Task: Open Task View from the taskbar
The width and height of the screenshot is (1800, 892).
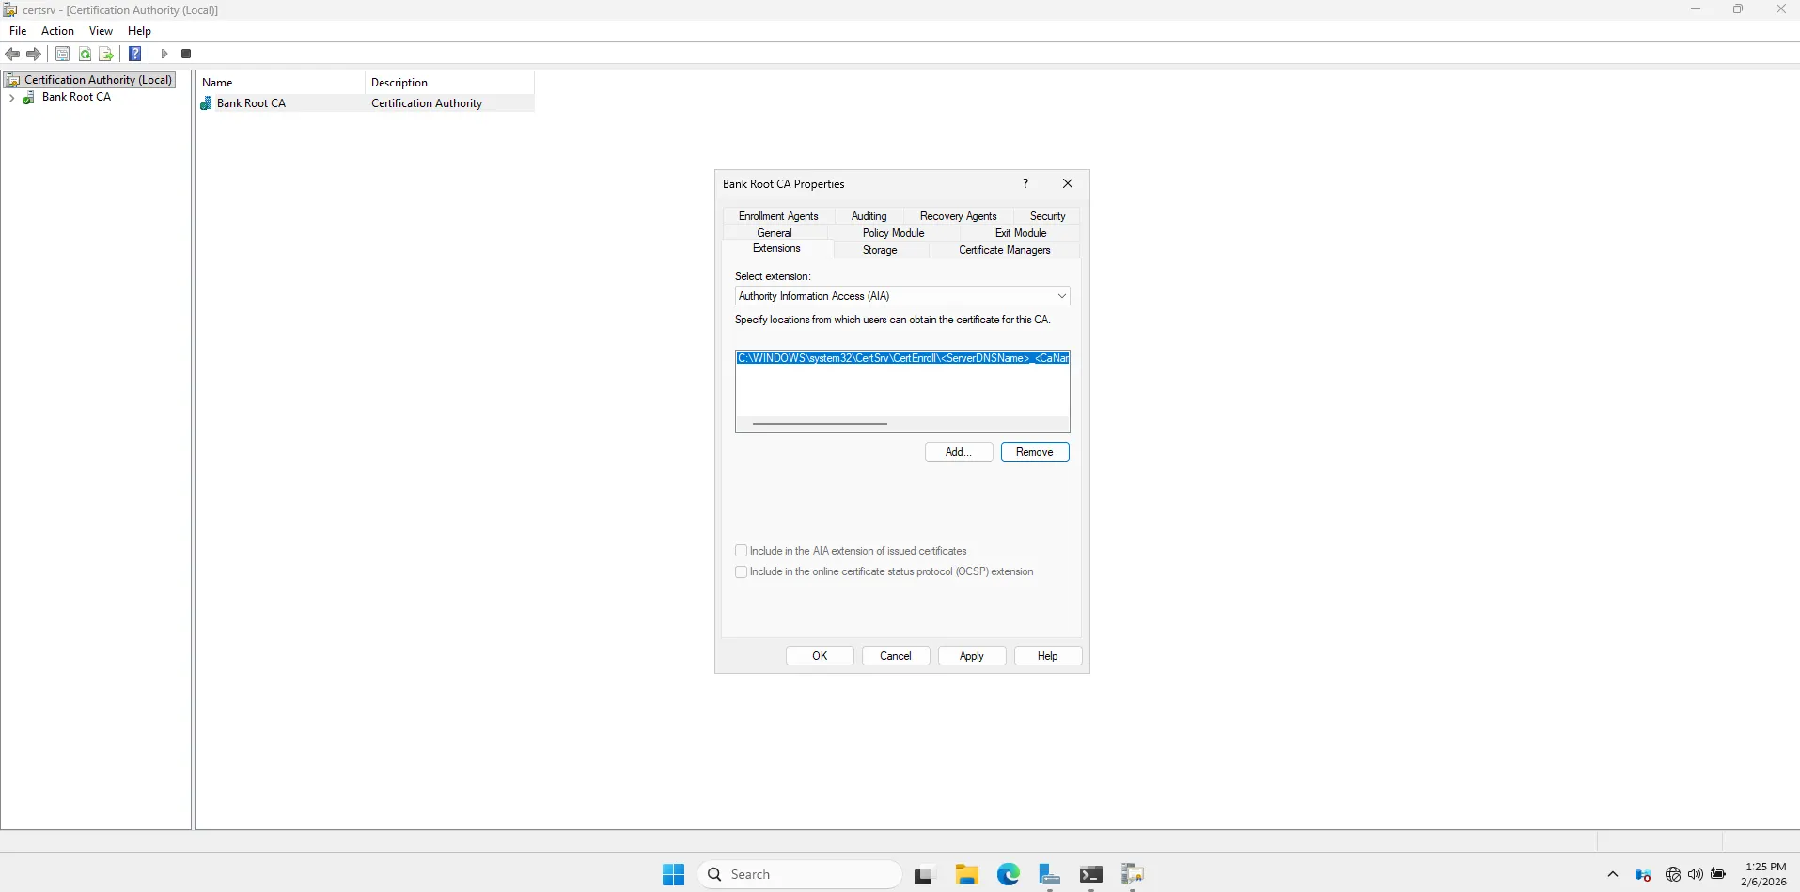Action: pyautogui.click(x=924, y=875)
